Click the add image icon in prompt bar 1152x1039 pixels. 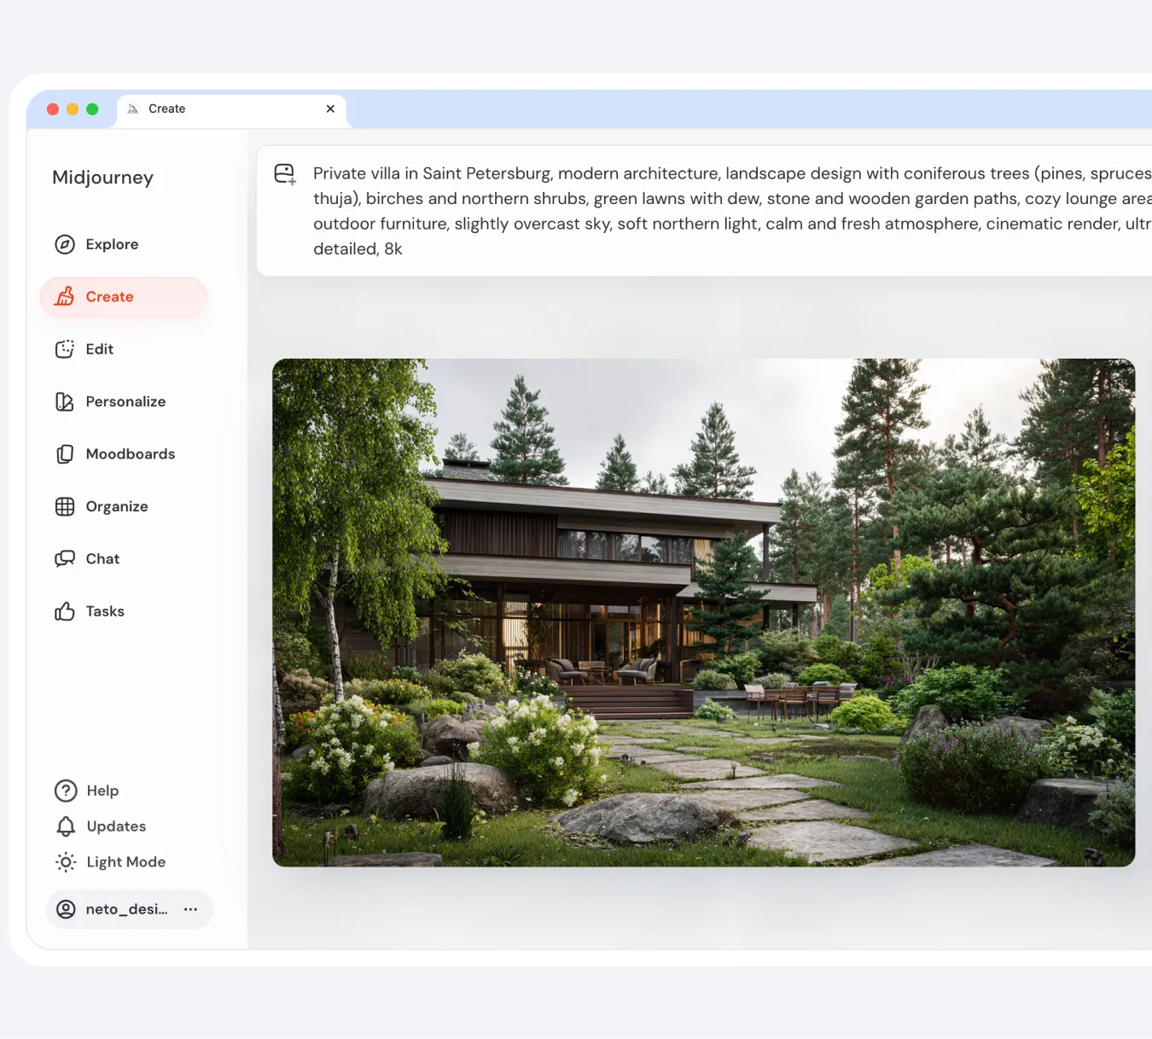[285, 174]
